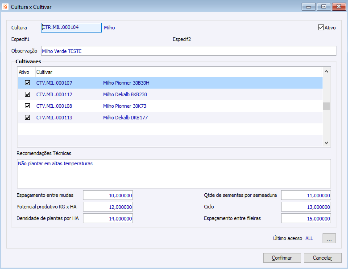Click the Confirmar button

click(x=282, y=258)
